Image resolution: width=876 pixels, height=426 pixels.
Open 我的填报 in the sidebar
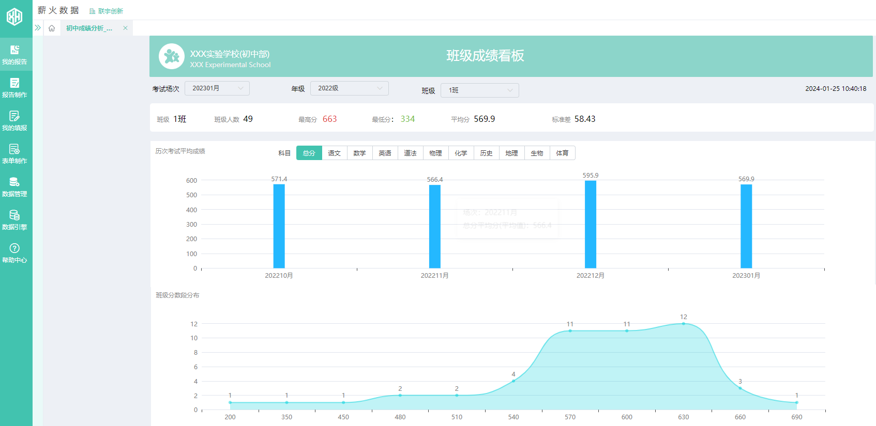click(x=14, y=120)
